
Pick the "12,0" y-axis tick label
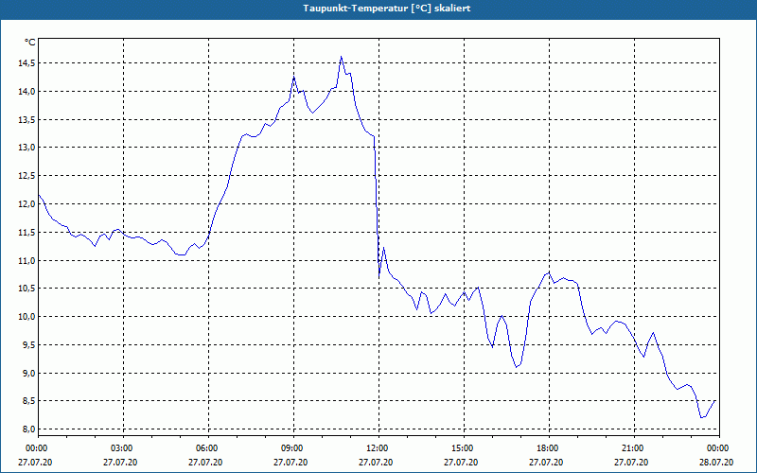[x=26, y=204]
